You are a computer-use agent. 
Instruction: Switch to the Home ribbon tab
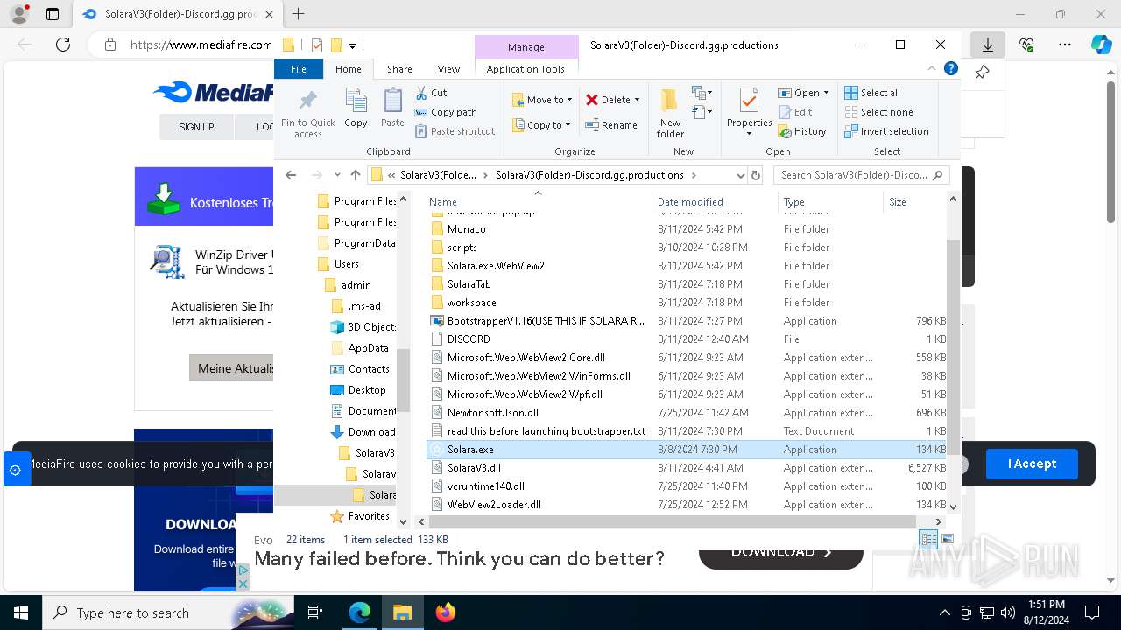(x=348, y=69)
